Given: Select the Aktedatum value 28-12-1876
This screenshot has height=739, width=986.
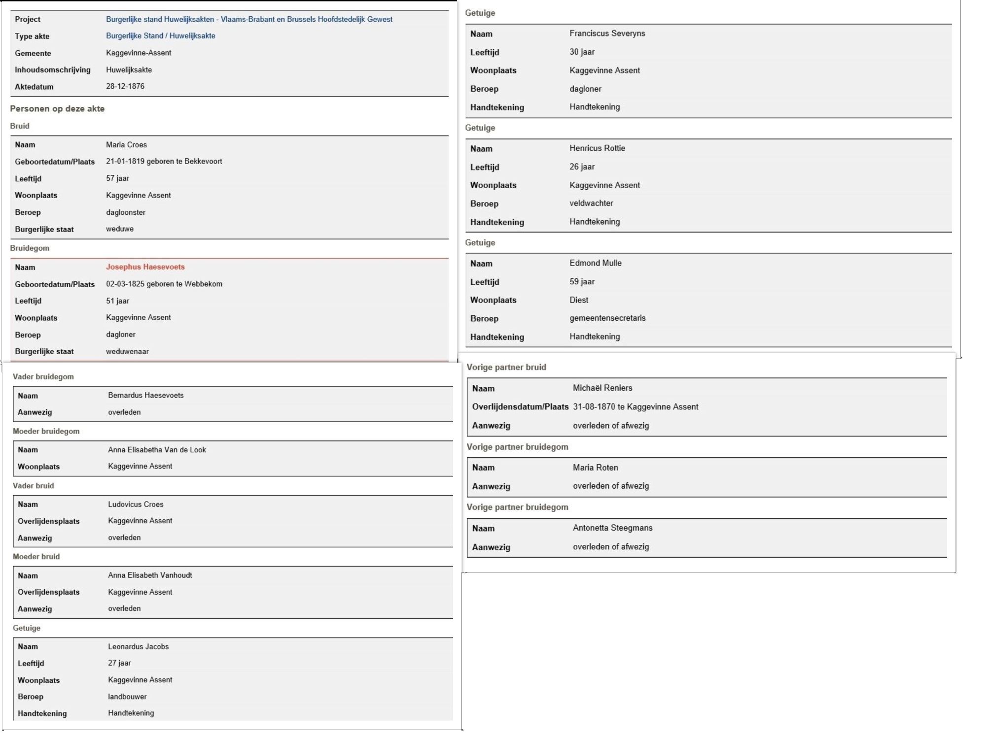Looking at the screenshot, I should (x=125, y=86).
